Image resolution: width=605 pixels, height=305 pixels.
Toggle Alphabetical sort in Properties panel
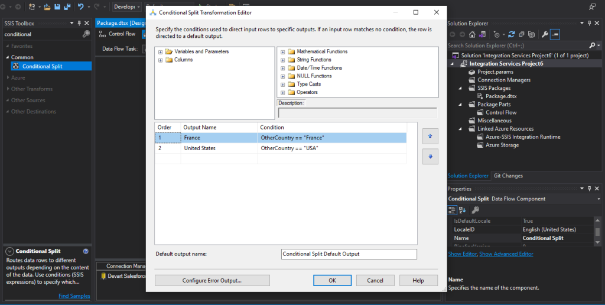[463, 210]
